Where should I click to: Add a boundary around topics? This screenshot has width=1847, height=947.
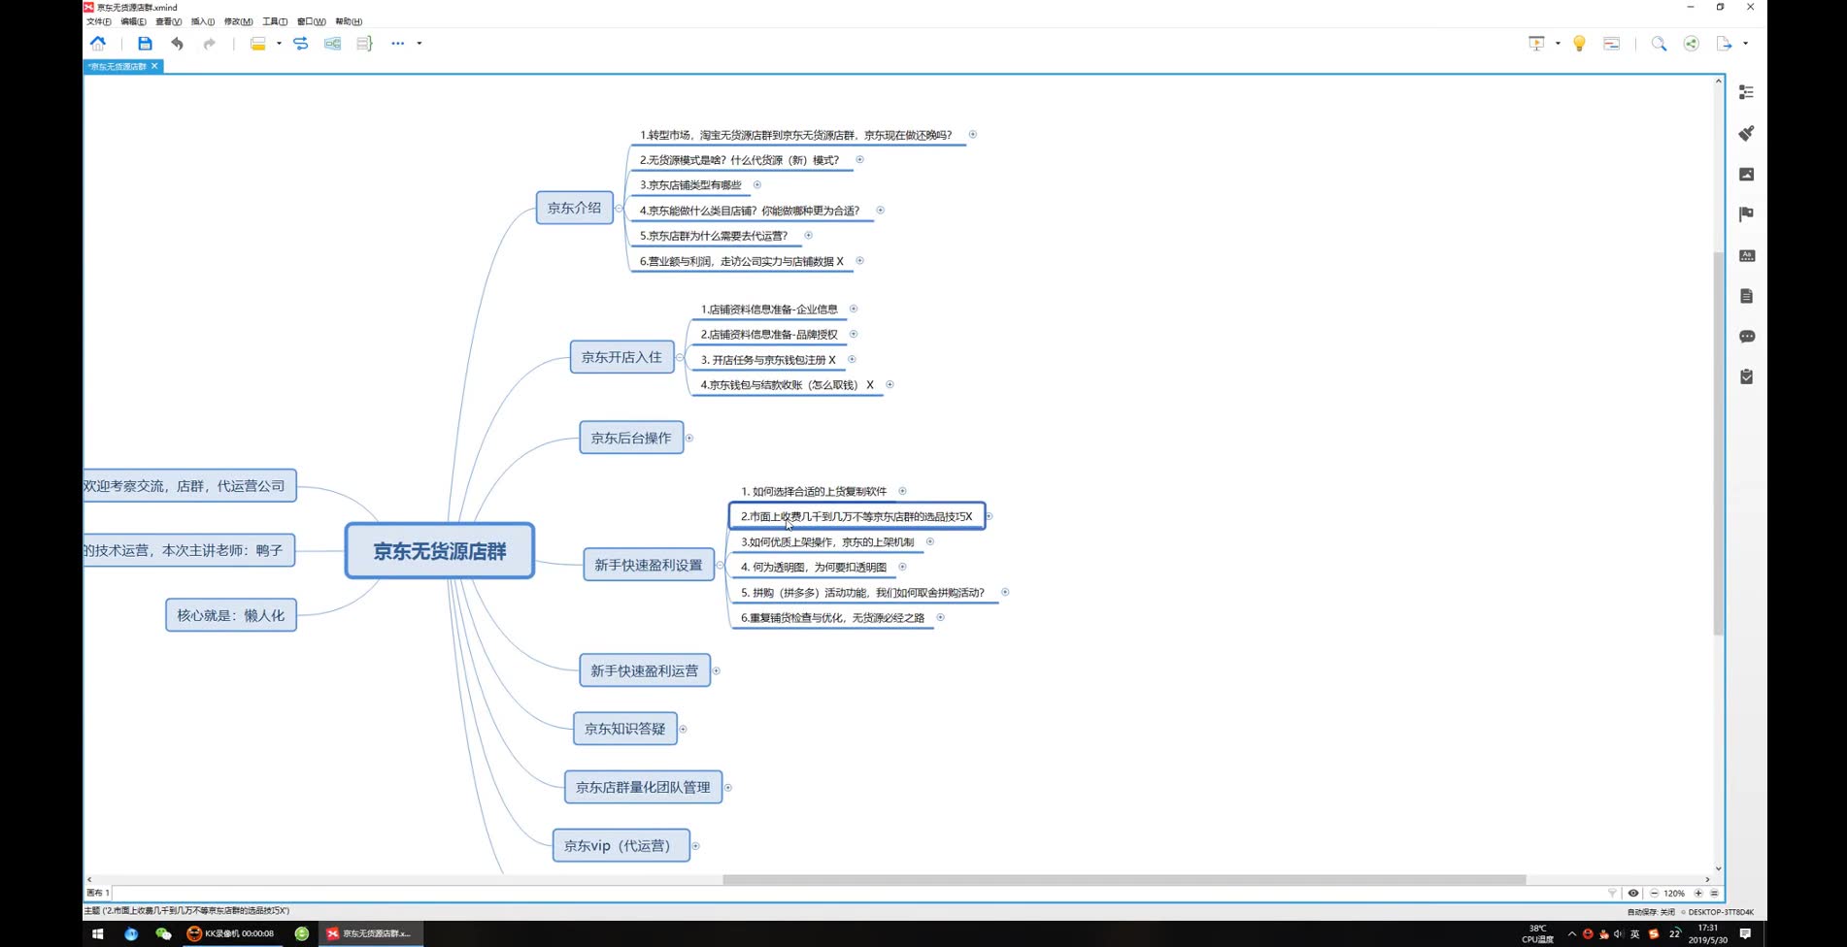pyautogui.click(x=332, y=43)
